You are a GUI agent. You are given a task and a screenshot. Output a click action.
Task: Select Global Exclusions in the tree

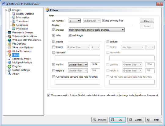coord(22,51)
